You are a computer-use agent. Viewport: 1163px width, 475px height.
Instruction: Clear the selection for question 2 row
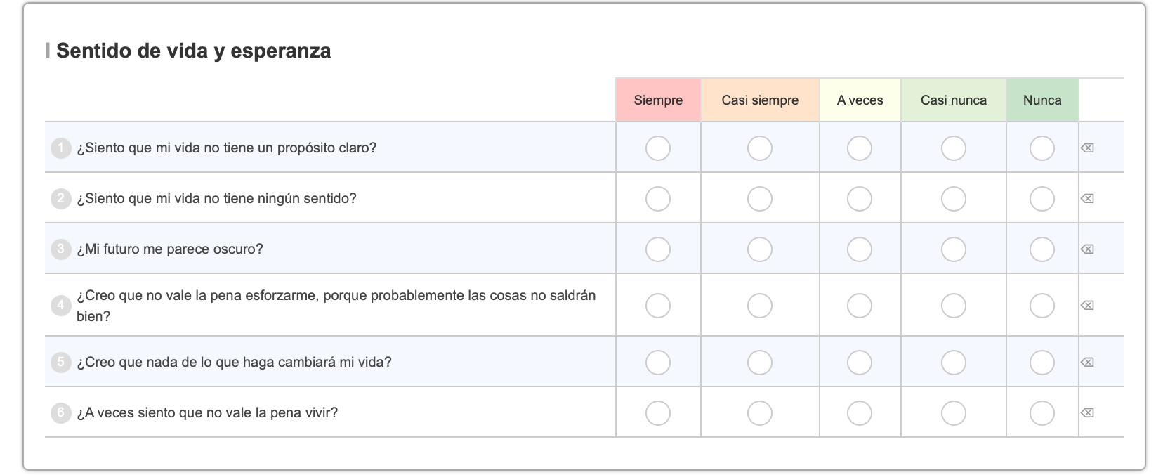pyautogui.click(x=1087, y=199)
